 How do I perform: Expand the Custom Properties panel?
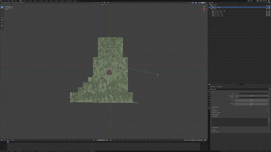216,132
